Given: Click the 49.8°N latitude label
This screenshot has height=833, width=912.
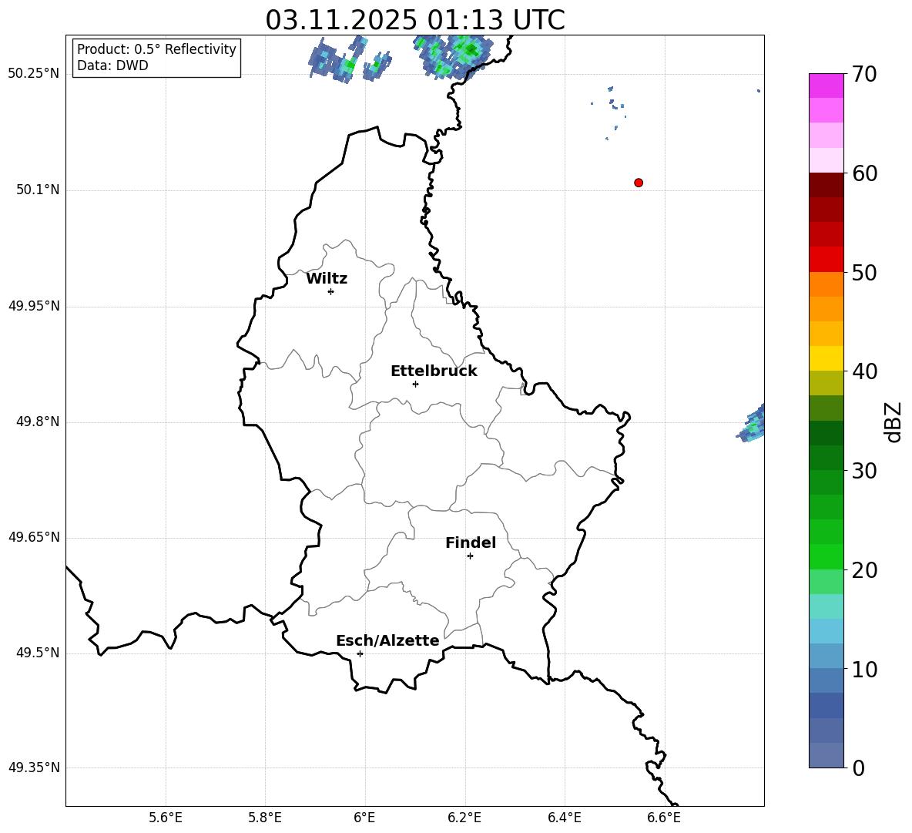Looking at the screenshot, I should [x=38, y=422].
